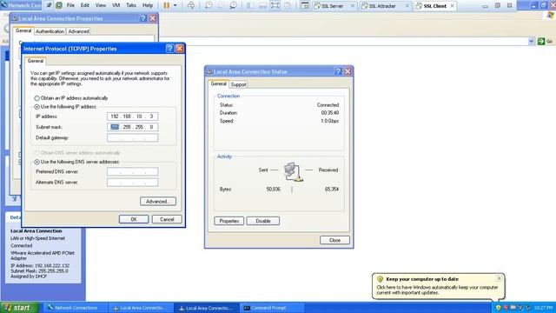Close the SSL Attacker tab
The image size is (556, 313).
407,6
